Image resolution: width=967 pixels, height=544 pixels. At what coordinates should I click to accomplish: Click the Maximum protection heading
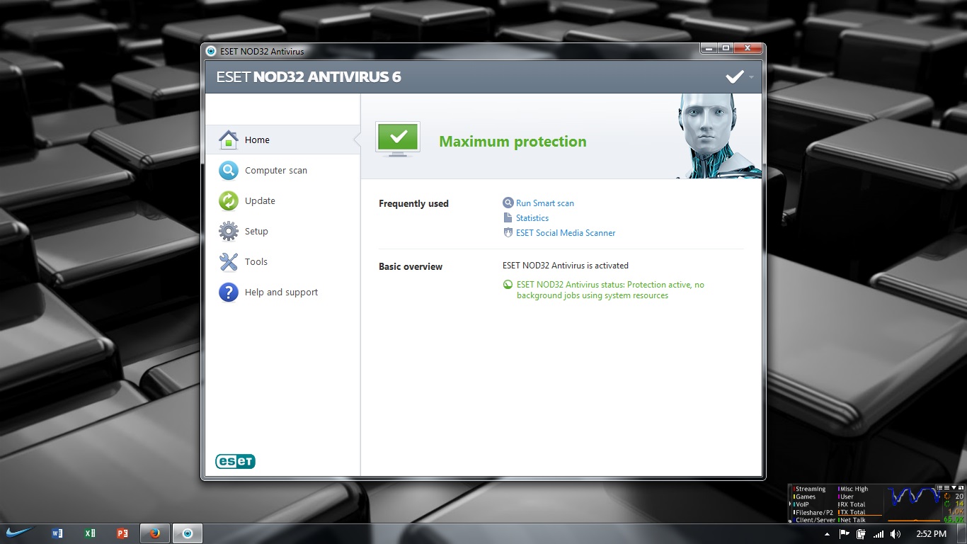point(513,141)
